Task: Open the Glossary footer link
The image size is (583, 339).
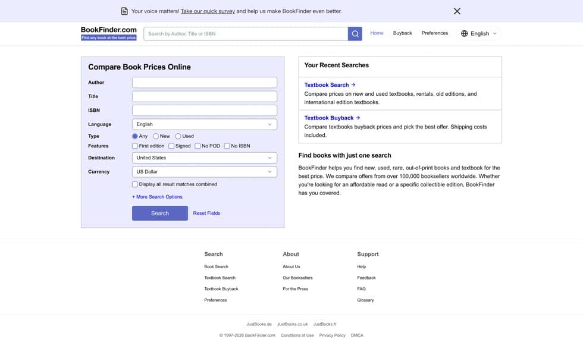Action: click(x=365, y=300)
